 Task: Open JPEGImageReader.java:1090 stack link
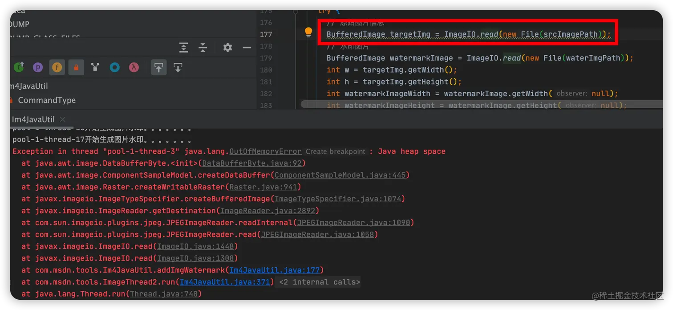click(x=354, y=223)
